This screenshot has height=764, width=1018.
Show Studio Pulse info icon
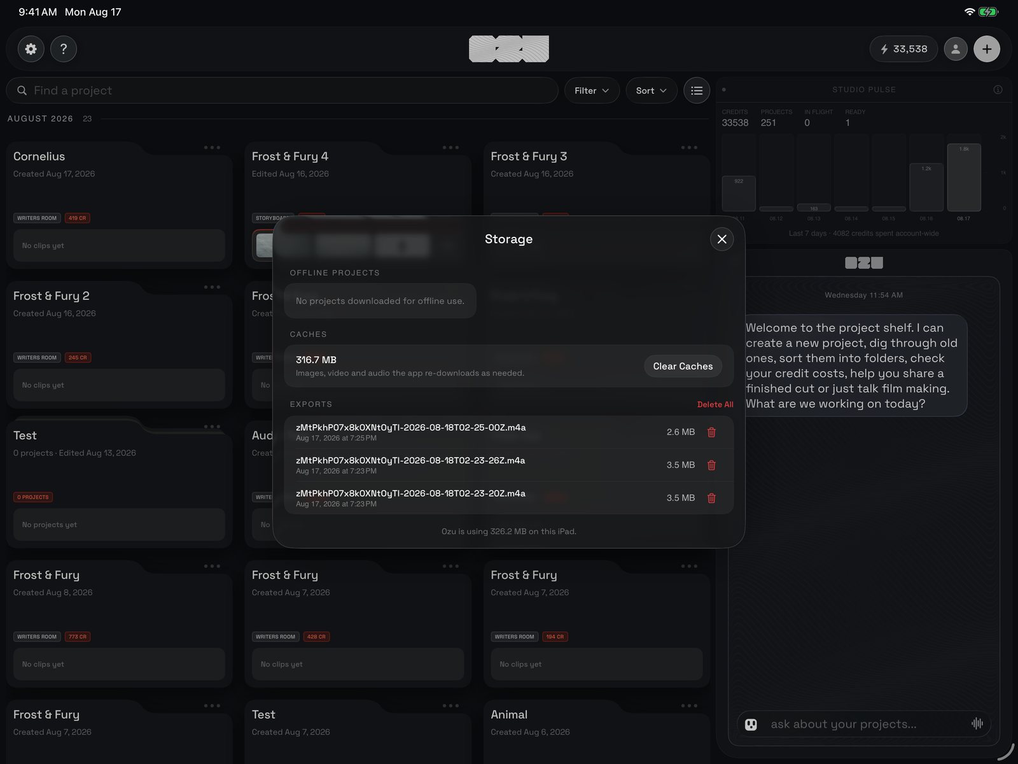pos(998,90)
